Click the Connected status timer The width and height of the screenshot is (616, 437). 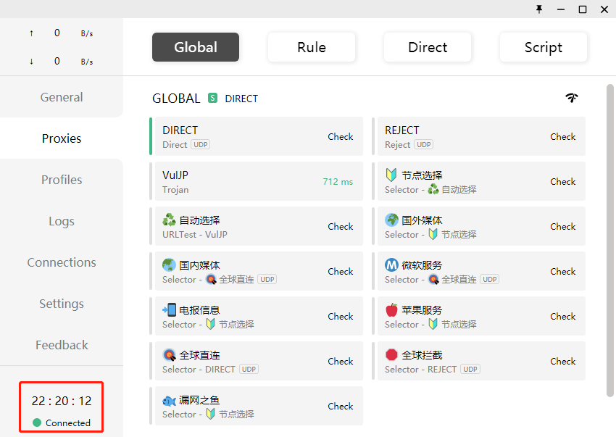[62, 407]
